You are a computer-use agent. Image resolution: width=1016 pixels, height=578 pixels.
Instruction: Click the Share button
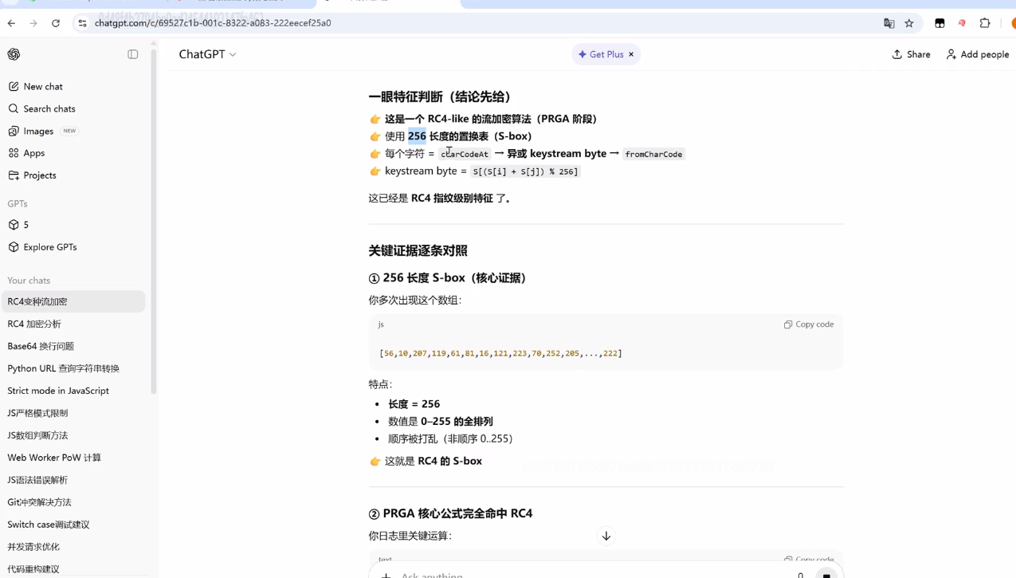coord(911,54)
